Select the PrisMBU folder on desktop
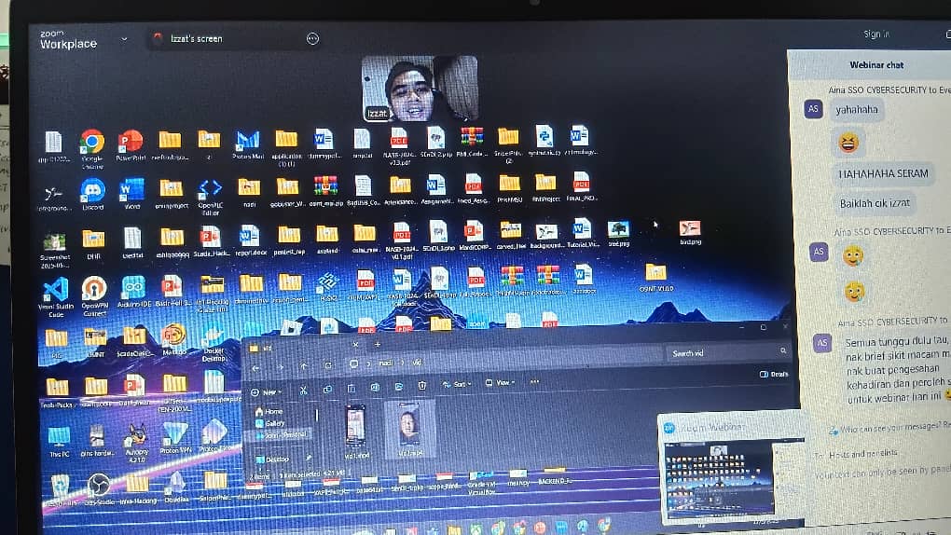The height and width of the screenshot is (535, 951). pos(509,188)
